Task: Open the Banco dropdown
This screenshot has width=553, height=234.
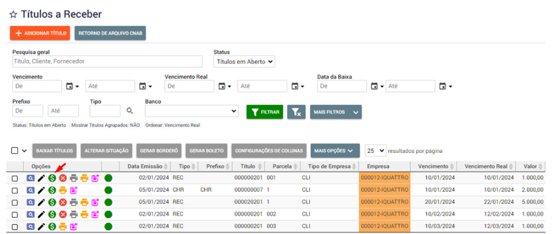Action: 191,111
